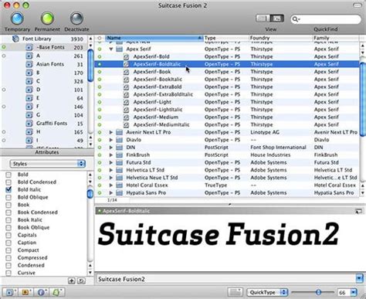Click the green Permanent activation button
The height and width of the screenshot is (299, 366).
(47, 19)
